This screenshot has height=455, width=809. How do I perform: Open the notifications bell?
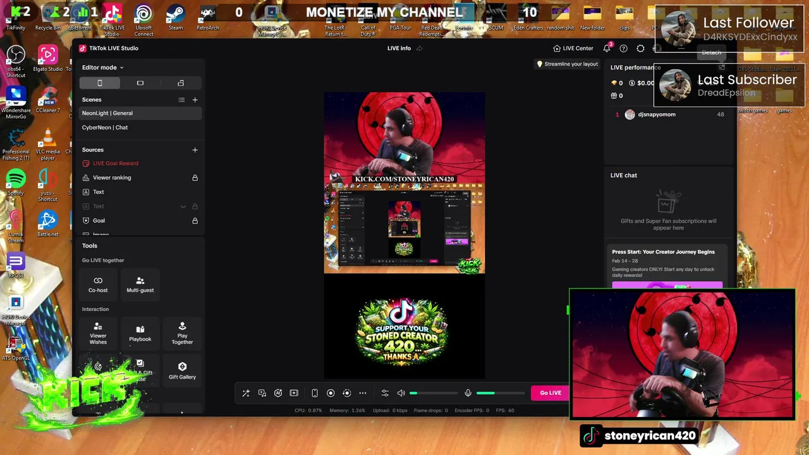607,48
